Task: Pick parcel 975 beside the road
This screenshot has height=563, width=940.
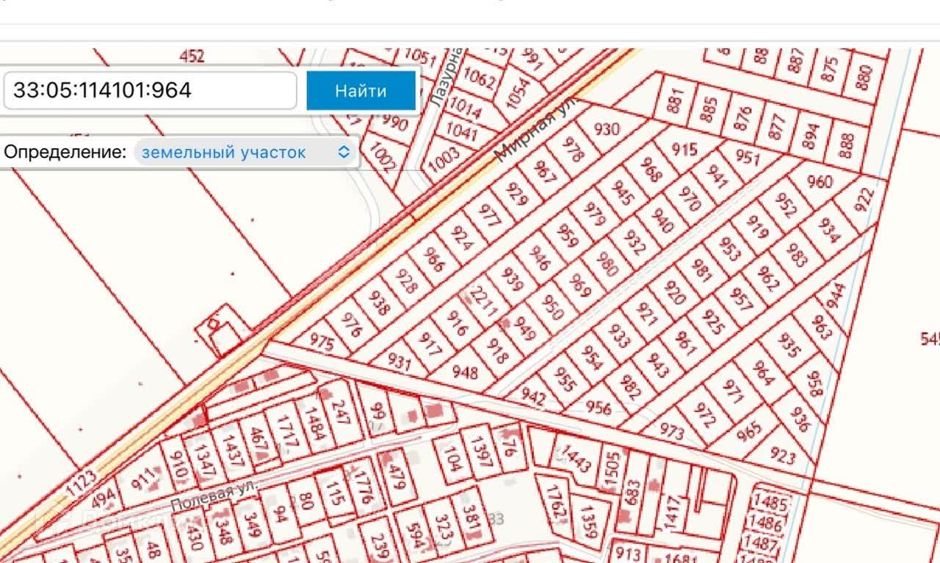Action: coord(323,343)
